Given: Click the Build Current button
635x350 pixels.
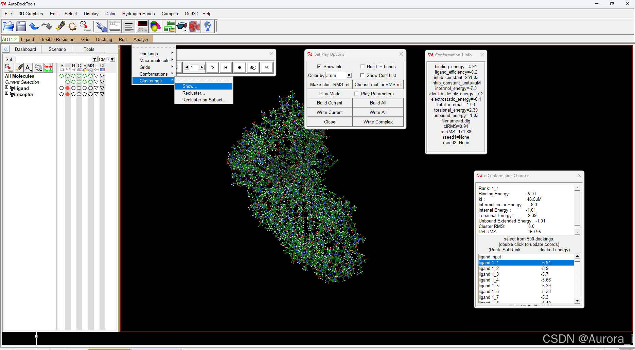Looking at the screenshot, I should tap(330, 103).
